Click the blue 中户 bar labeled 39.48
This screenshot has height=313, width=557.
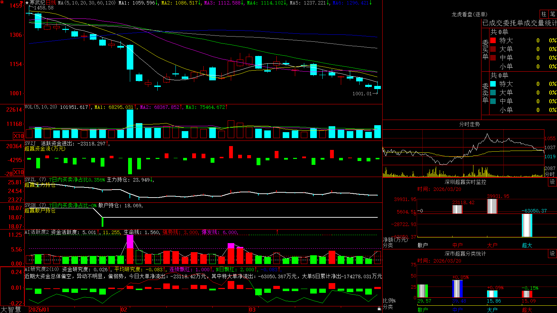coord(457,289)
